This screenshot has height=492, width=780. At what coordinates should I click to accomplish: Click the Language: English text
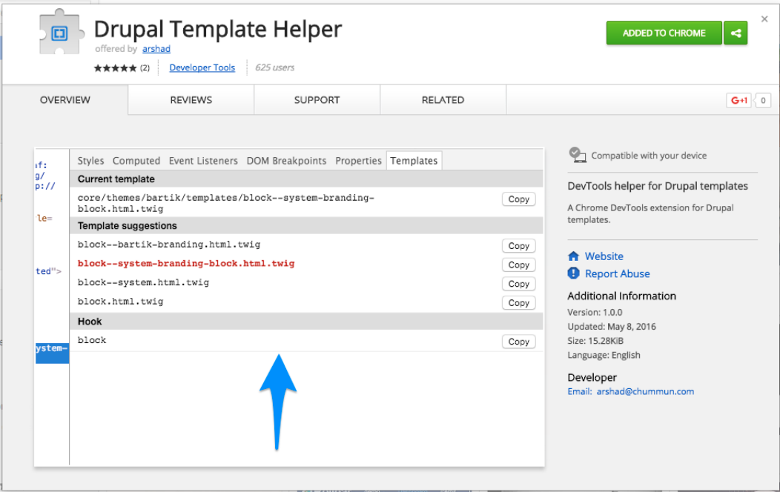click(604, 356)
